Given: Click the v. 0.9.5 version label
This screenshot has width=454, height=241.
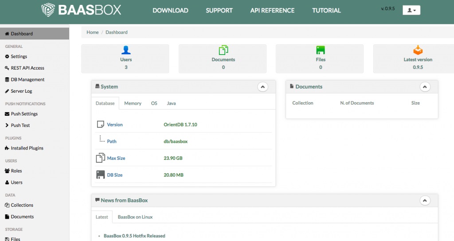Looking at the screenshot, I should click(387, 8).
